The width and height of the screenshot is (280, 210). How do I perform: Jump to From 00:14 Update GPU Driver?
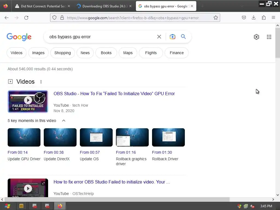[17, 152]
